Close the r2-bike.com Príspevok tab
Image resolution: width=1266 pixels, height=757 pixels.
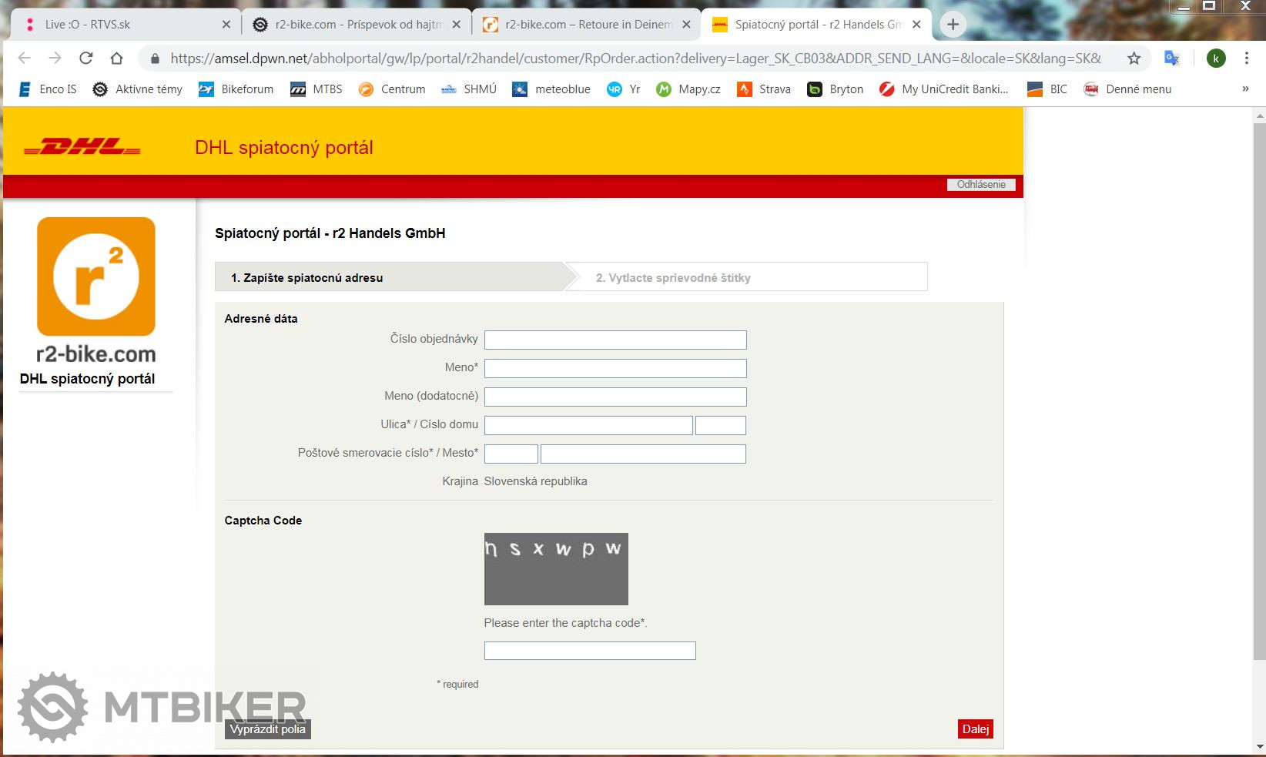coord(456,25)
